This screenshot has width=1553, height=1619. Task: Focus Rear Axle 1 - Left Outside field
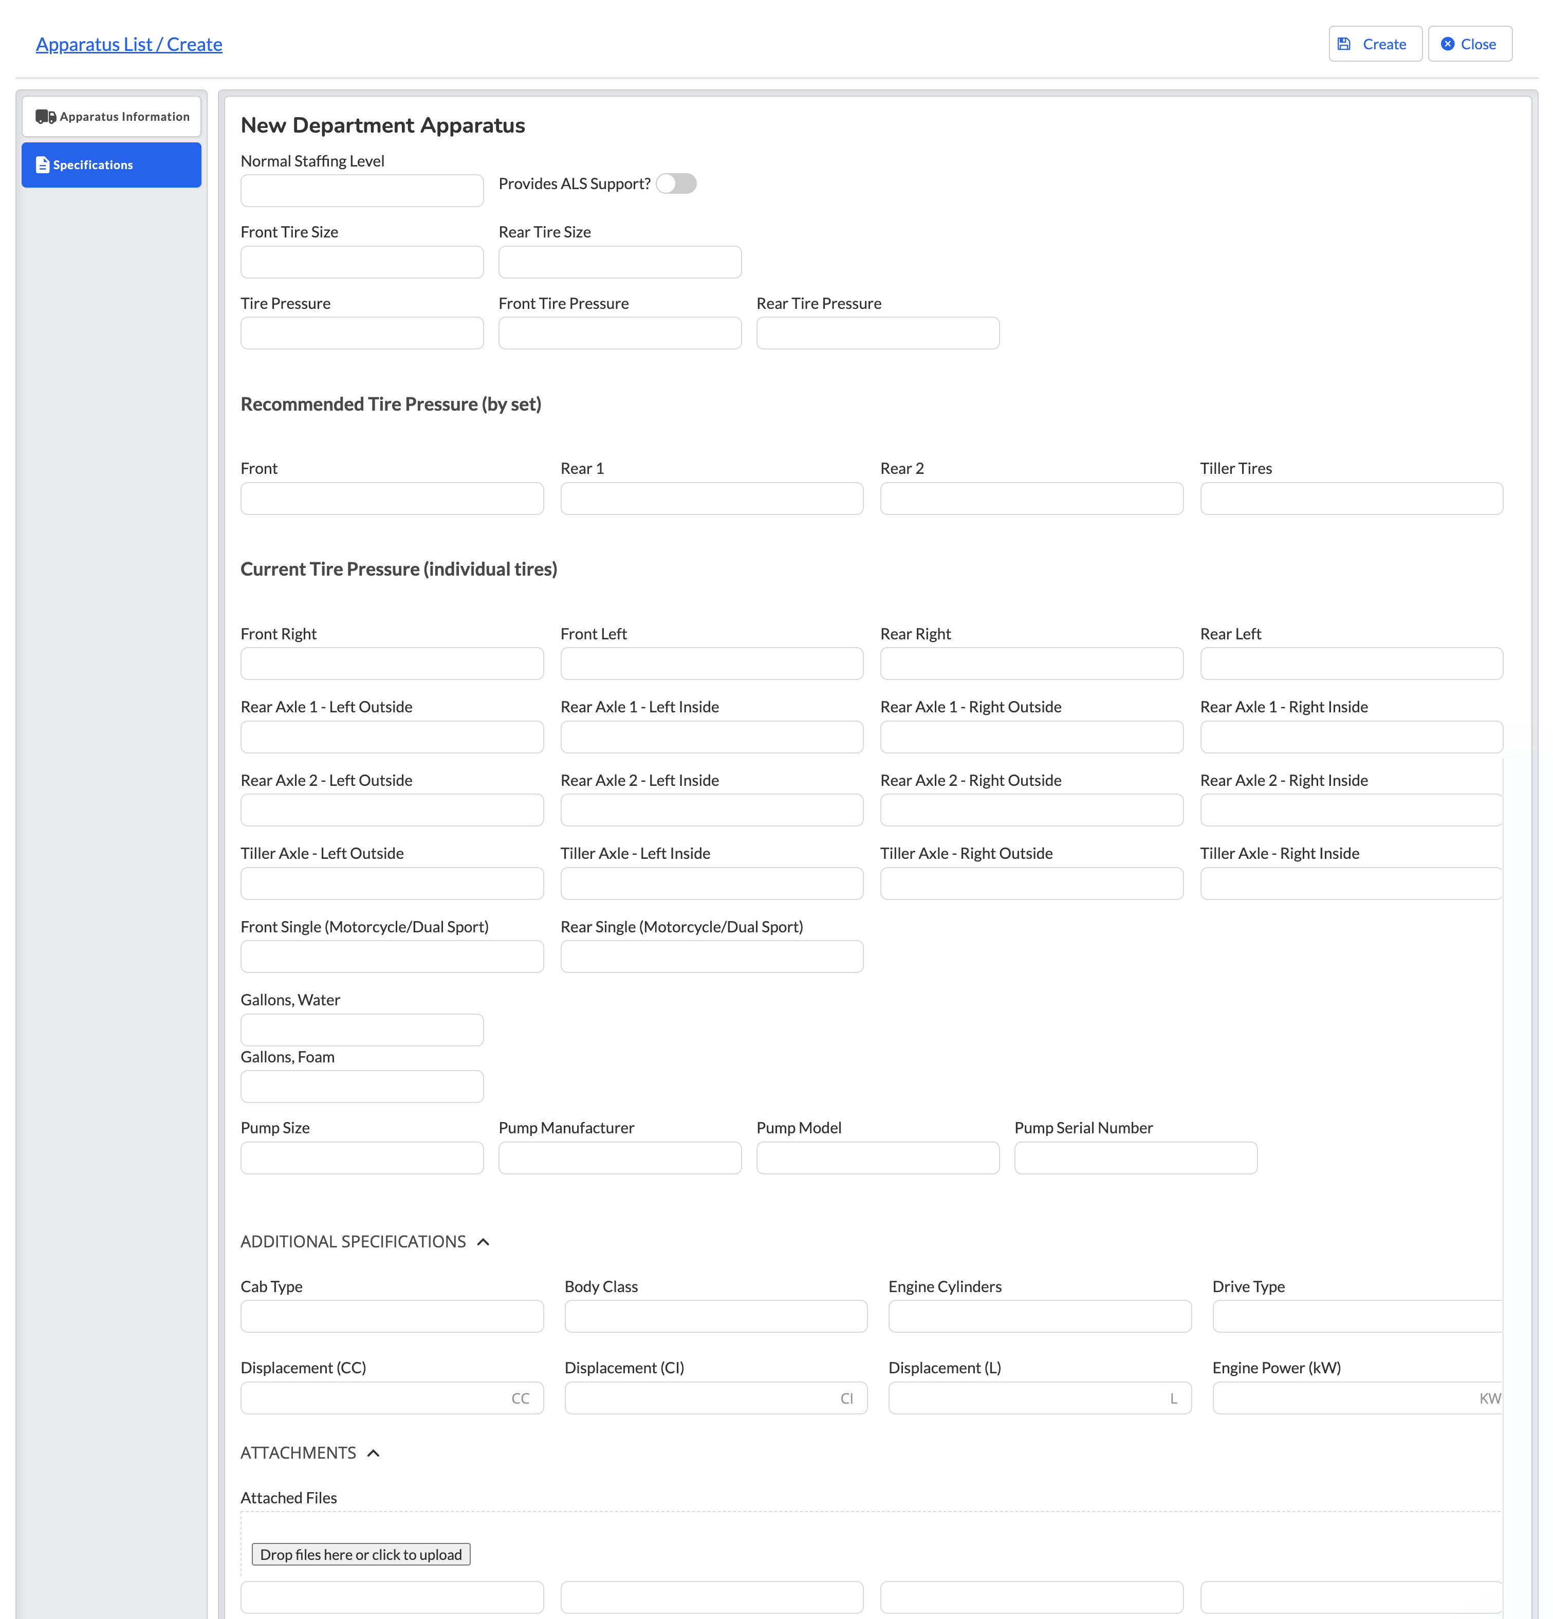pyautogui.click(x=392, y=737)
